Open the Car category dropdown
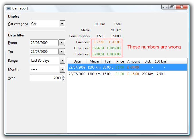Viewport: 194px width, 140px height. [x=62, y=24]
